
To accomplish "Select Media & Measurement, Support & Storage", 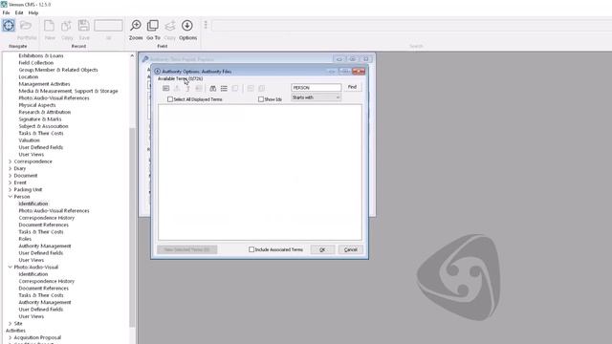I will (x=68, y=91).
